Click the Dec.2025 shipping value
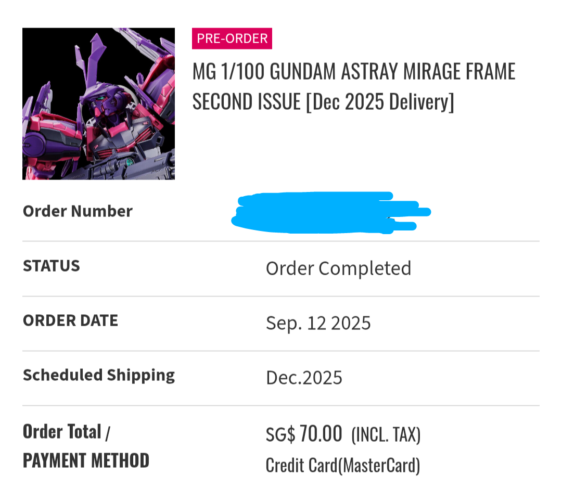 pos(304,378)
